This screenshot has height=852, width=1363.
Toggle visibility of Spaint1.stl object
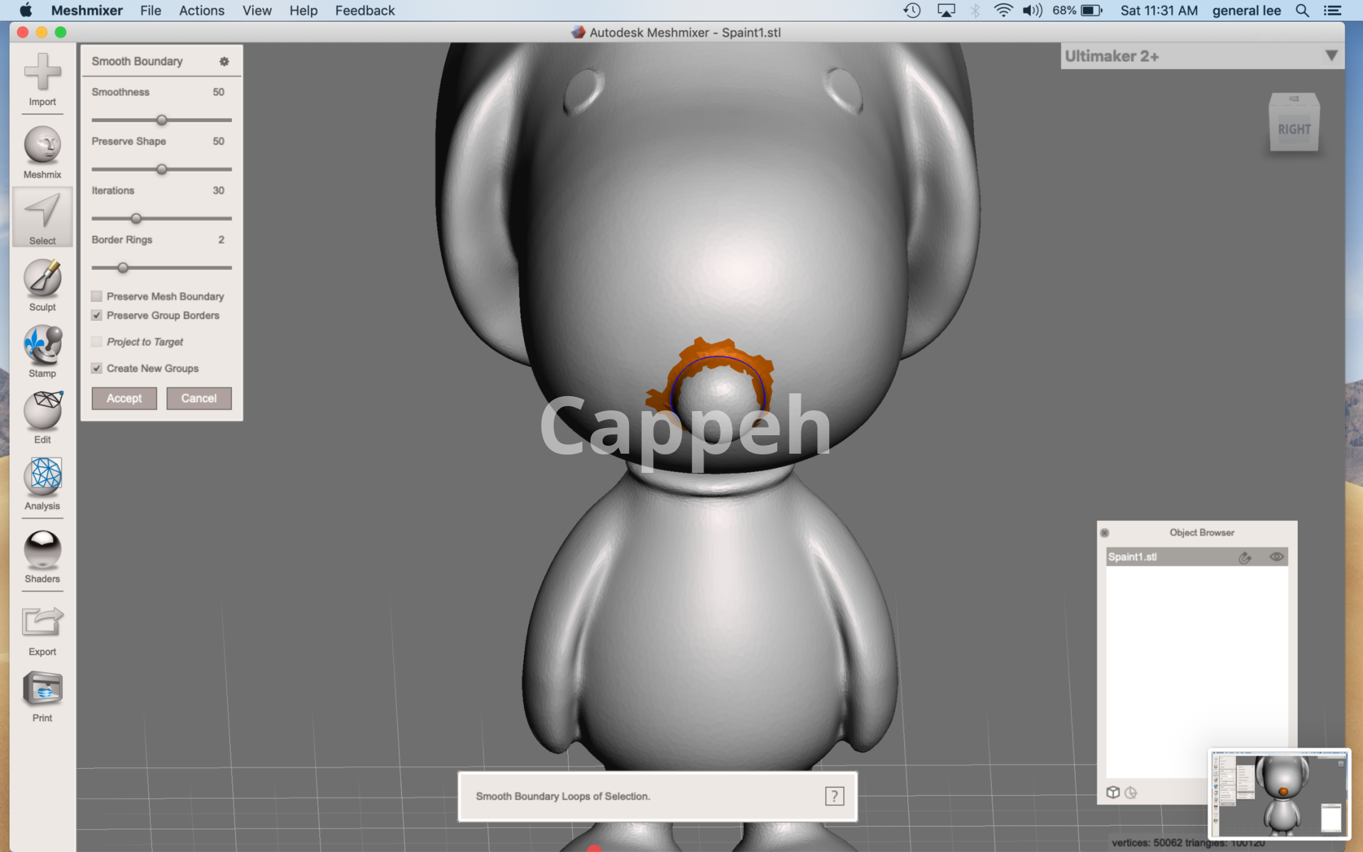click(x=1276, y=557)
